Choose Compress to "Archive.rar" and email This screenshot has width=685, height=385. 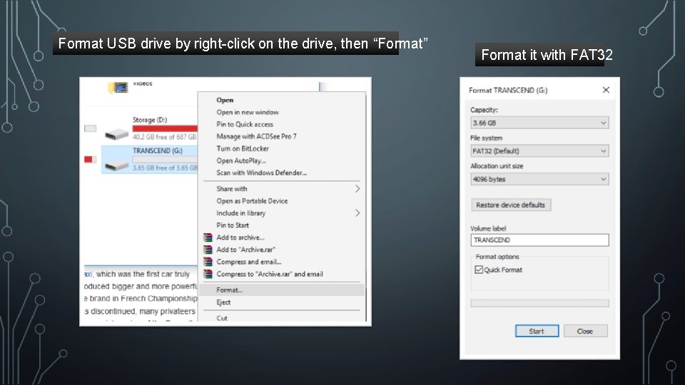click(270, 274)
